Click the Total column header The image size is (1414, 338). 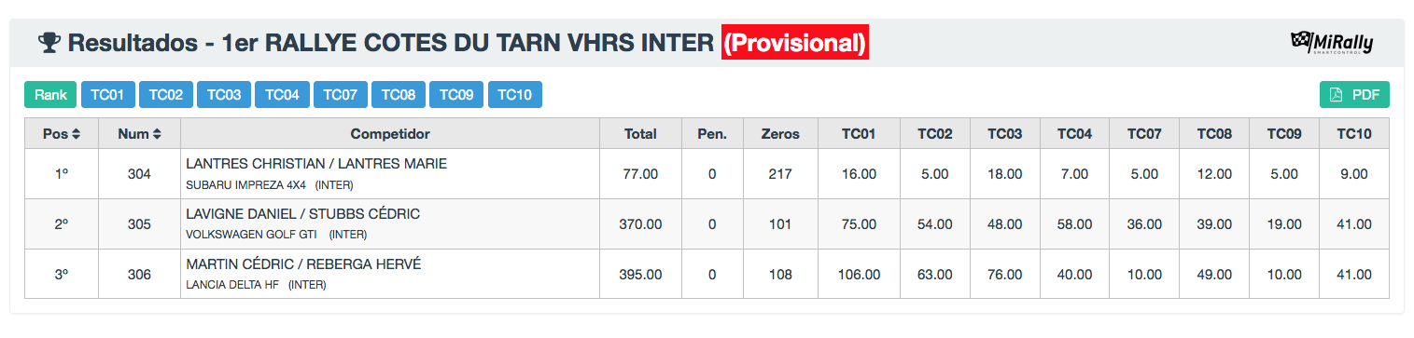click(x=640, y=134)
